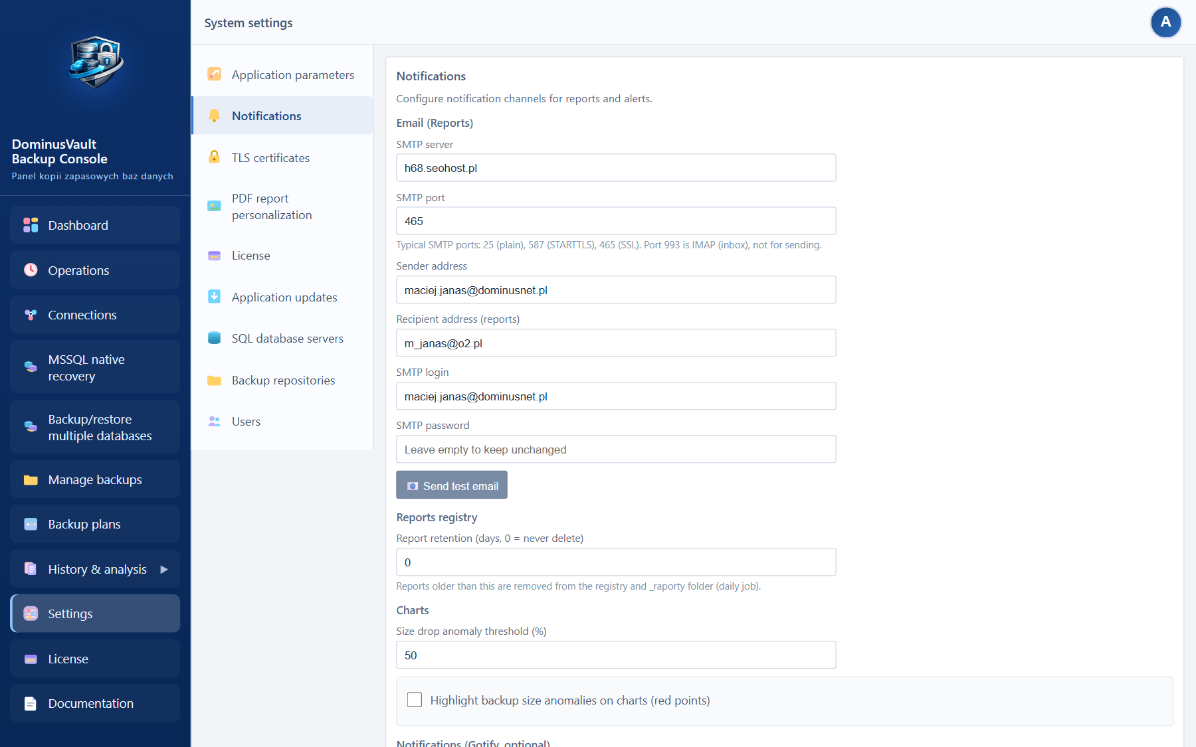Enable Highlight backup size anomalies checkbox

pos(415,700)
